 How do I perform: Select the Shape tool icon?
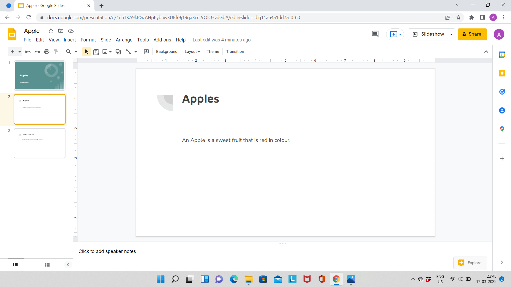point(119,52)
